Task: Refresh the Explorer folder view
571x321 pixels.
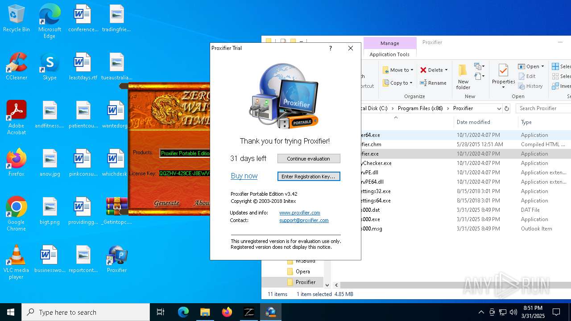Action: pyautogui.click(x=507, y=108)
